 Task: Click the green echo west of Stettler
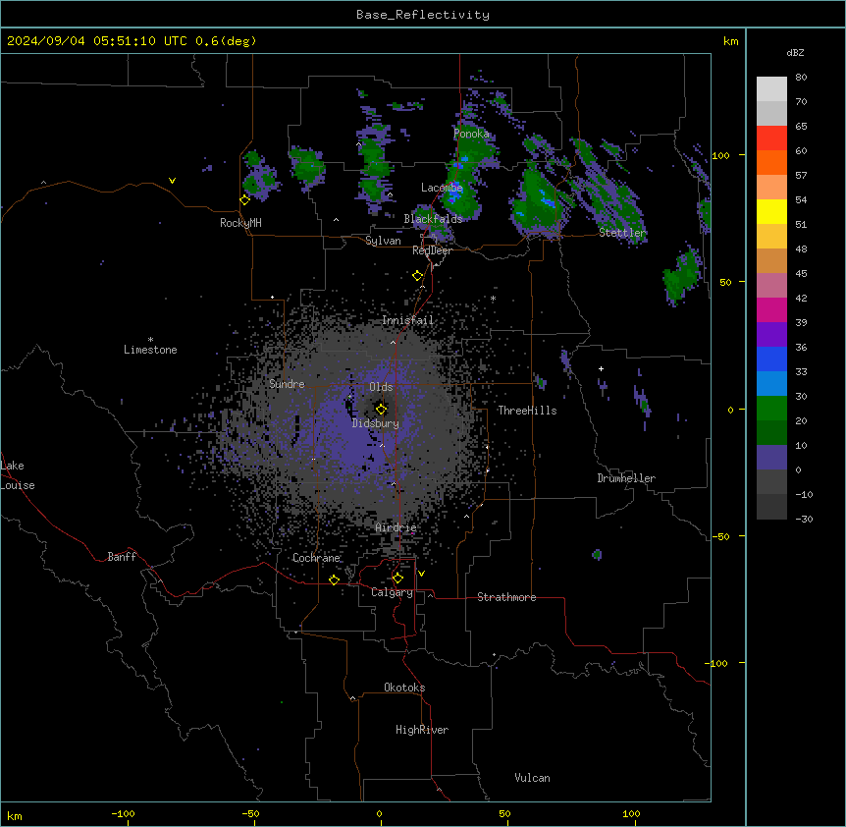tap(540, 202)
